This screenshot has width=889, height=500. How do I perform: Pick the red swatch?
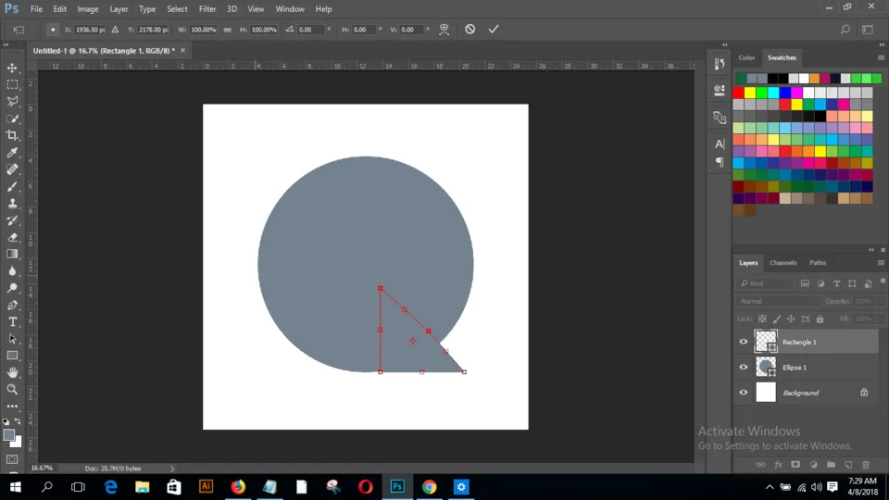738,93
